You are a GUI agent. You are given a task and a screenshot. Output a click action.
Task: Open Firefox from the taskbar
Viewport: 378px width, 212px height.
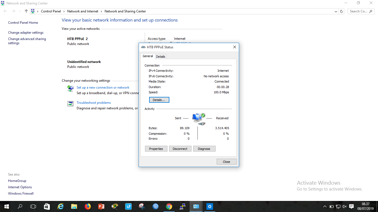click(x=88, y=206)
